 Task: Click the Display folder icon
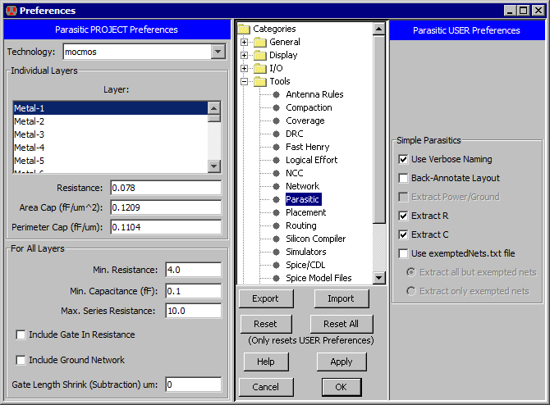click(x=260, y=55)
